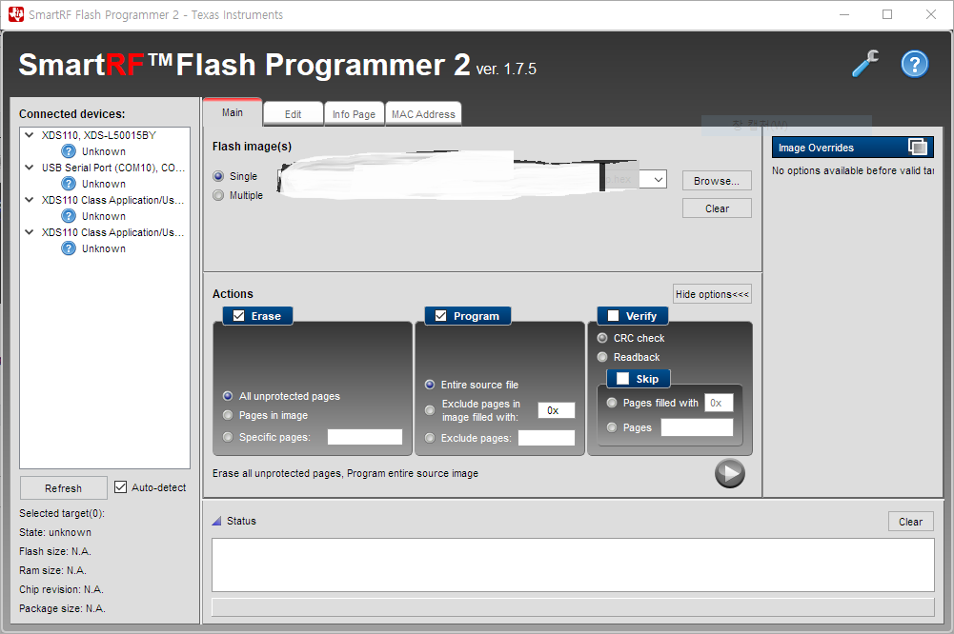Select the Pages skip option
This screenshot has height=634, width=954.
coord(612,427)
